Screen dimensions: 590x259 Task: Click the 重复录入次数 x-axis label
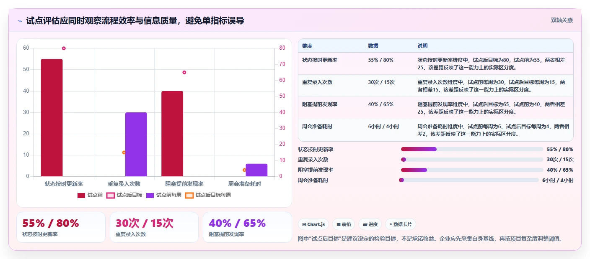(124, 184)
